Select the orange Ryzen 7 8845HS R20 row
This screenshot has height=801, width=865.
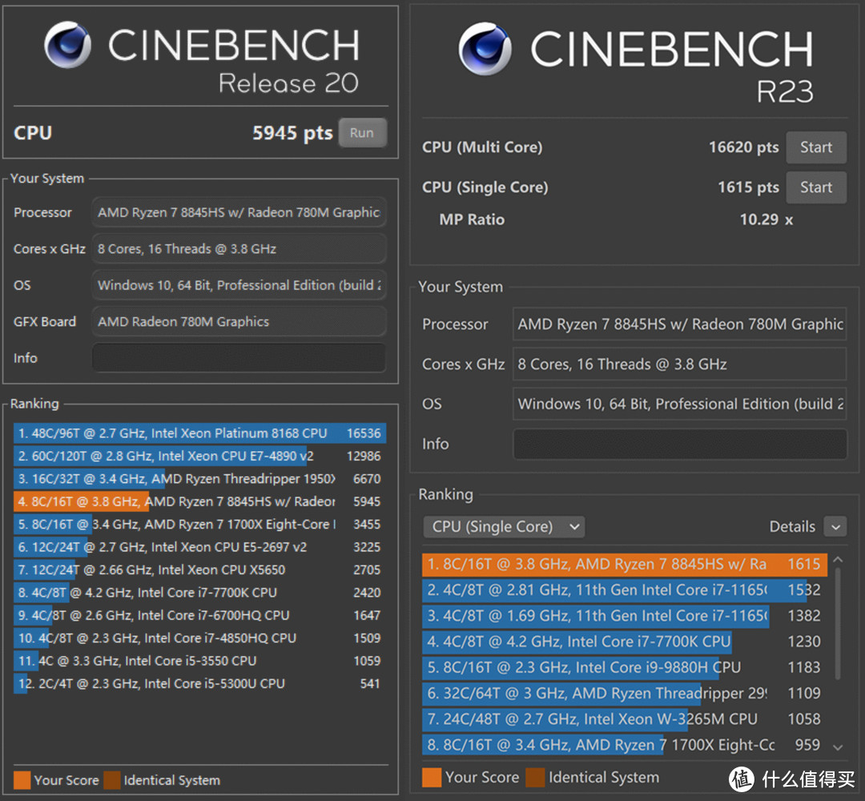pos(199,501)
